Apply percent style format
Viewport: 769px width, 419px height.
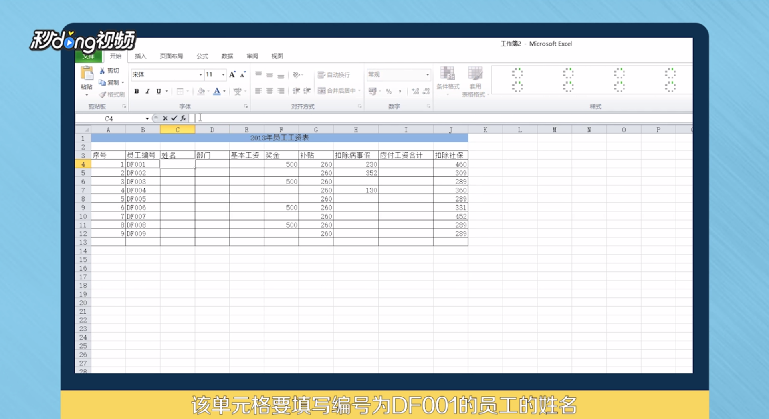[389, 92]
